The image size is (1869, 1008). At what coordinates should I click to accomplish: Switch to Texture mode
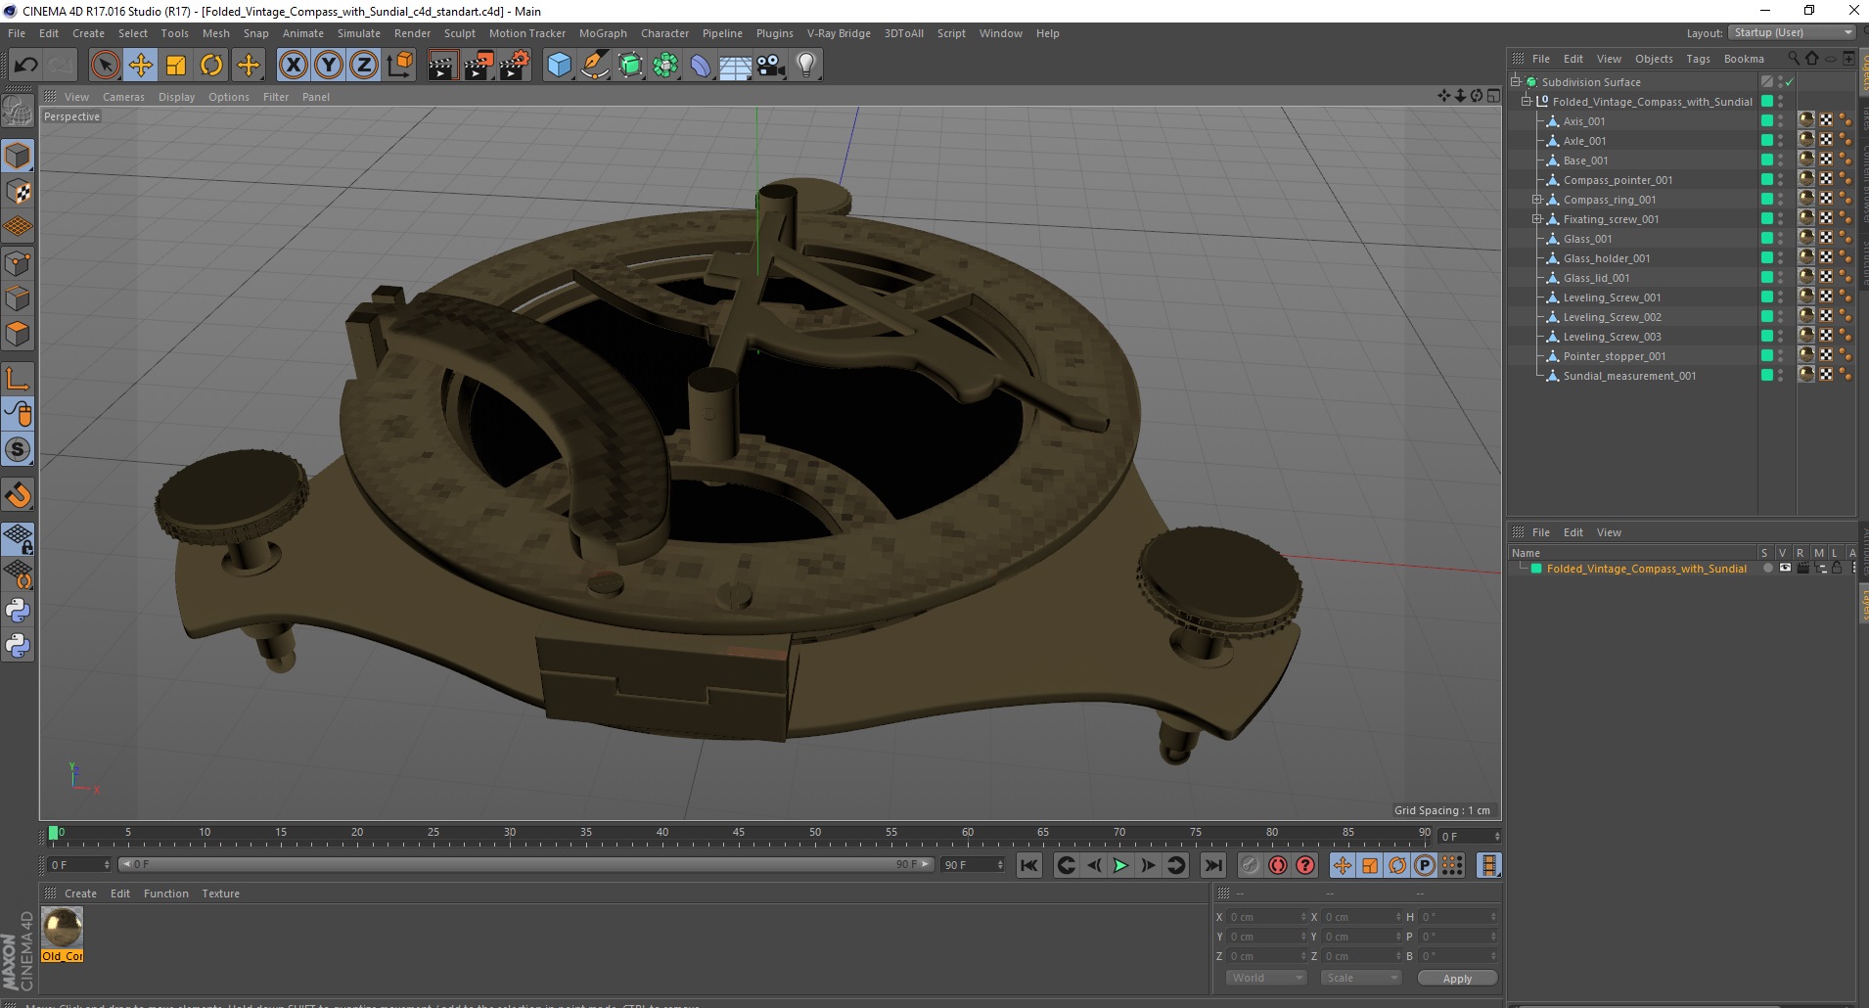[18, 192]
